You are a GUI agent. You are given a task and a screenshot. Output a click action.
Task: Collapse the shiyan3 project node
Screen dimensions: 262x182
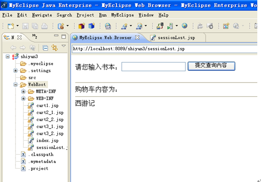8,56
